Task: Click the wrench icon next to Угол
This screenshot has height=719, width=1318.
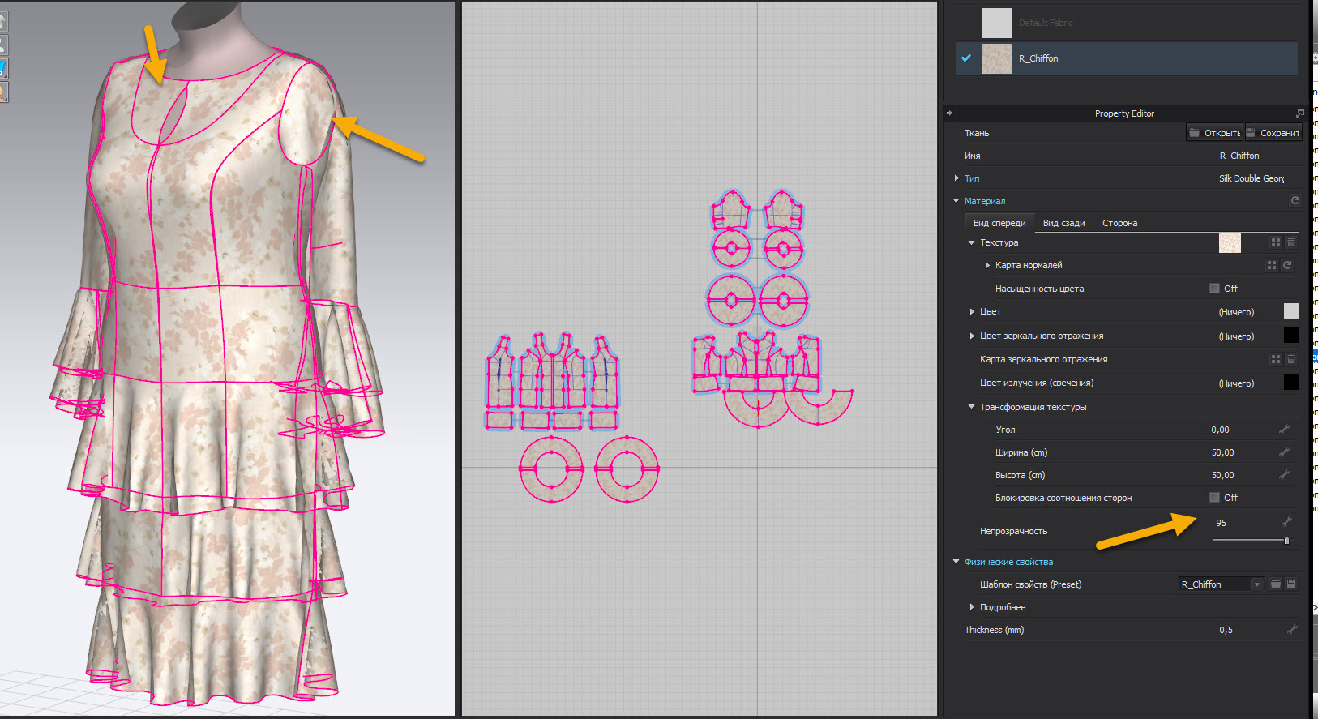Action: pyautogui.click(x=1285, y=430)
